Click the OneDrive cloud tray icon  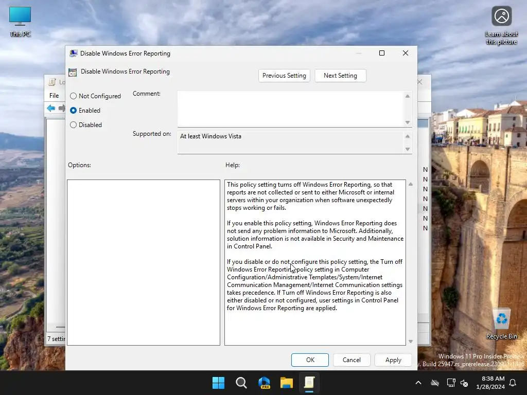(435, 383)
